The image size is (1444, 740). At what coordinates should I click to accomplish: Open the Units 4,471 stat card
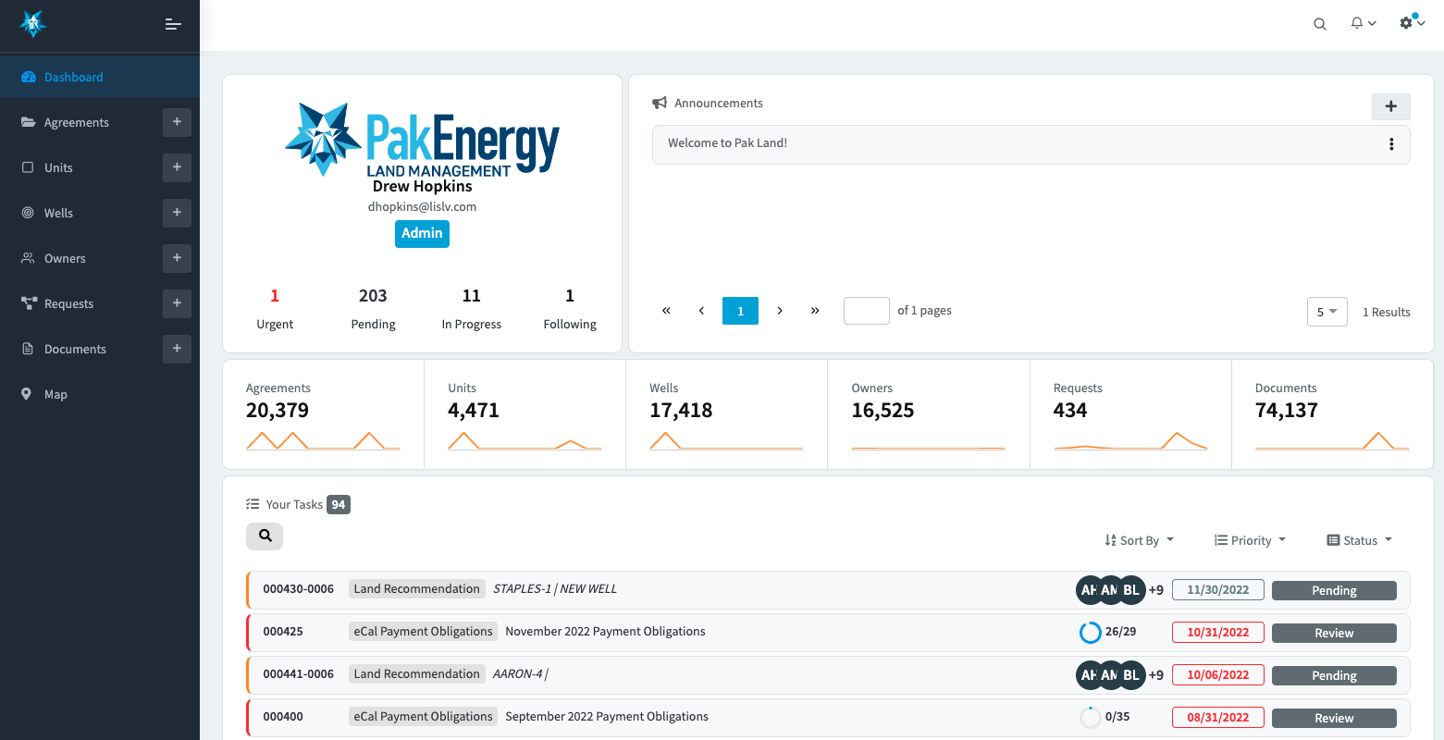[525, 414]
